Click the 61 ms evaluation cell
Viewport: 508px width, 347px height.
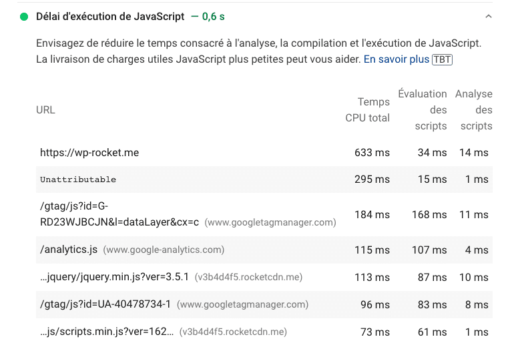pos(432,332)
